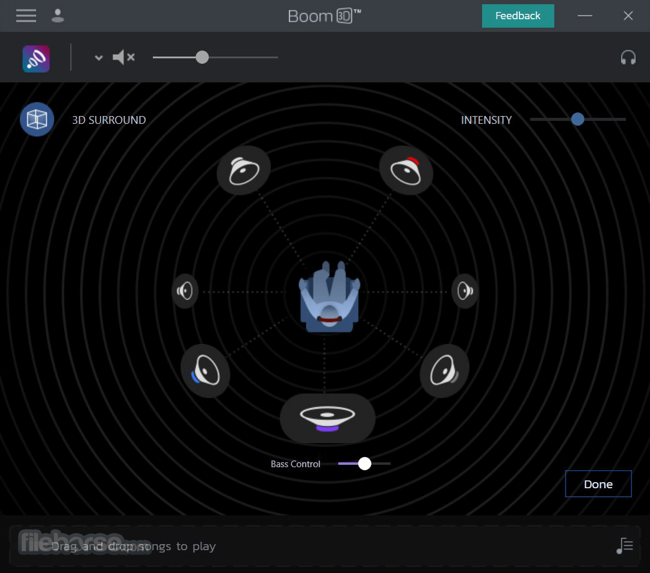
Task: Click the Bass Control label
Action: tap(296, 464)
